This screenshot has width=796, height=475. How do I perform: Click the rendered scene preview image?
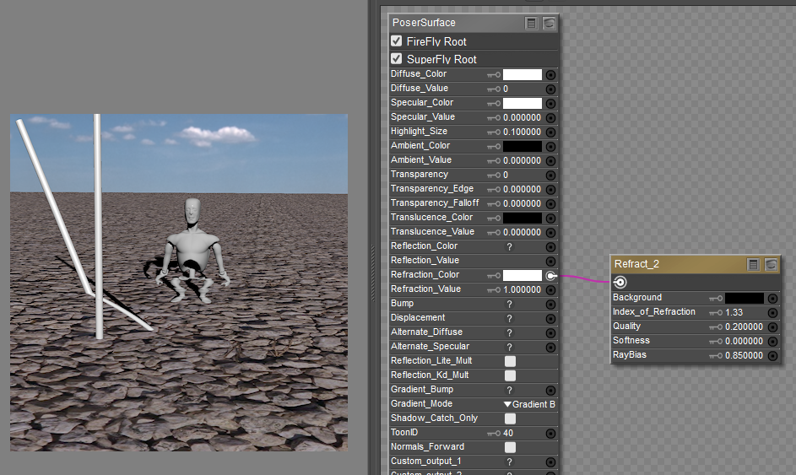point(179,282)
